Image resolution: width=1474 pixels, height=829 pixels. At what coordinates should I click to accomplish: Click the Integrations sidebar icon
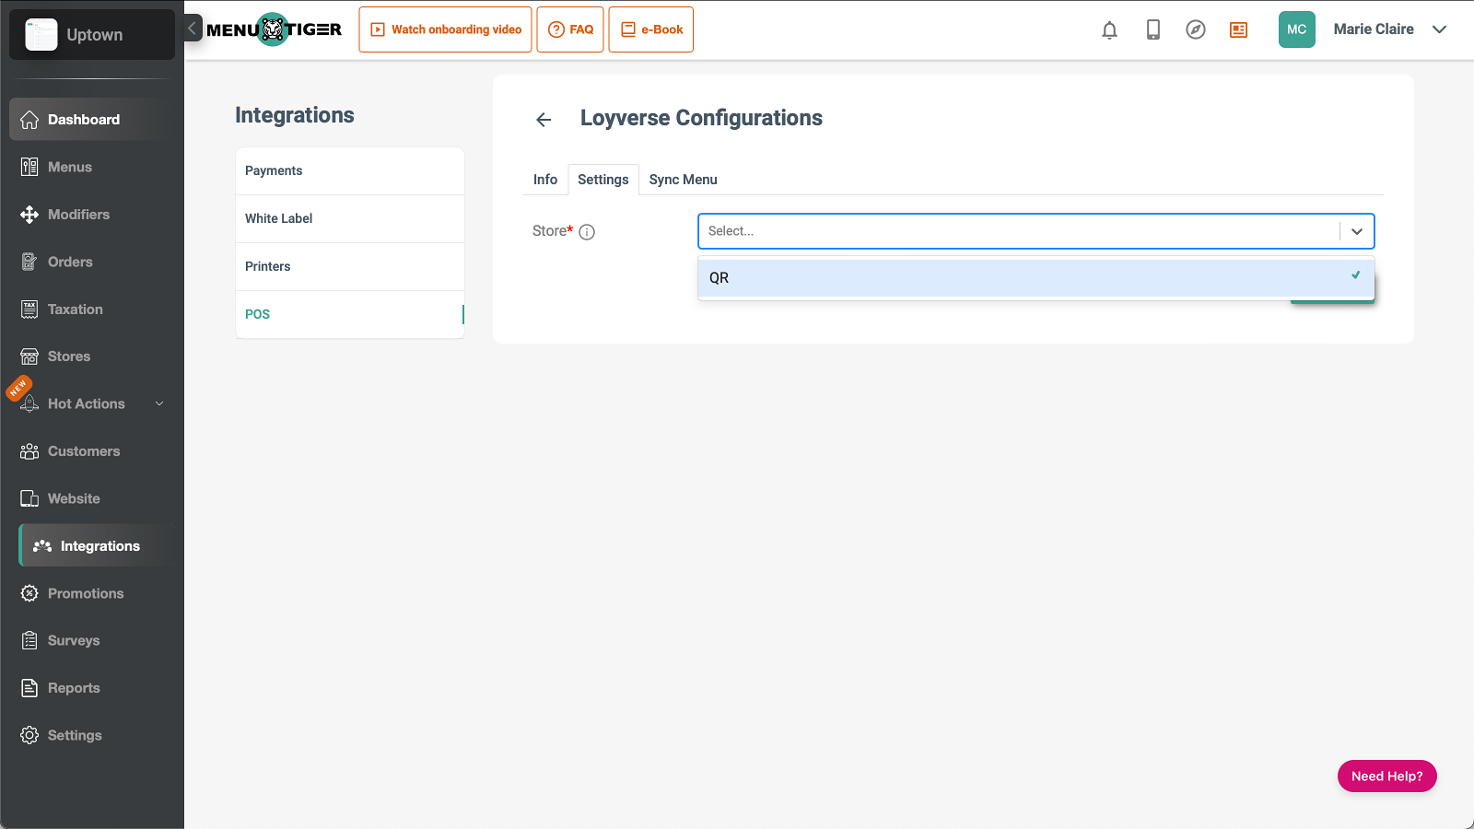pos(42,546)
